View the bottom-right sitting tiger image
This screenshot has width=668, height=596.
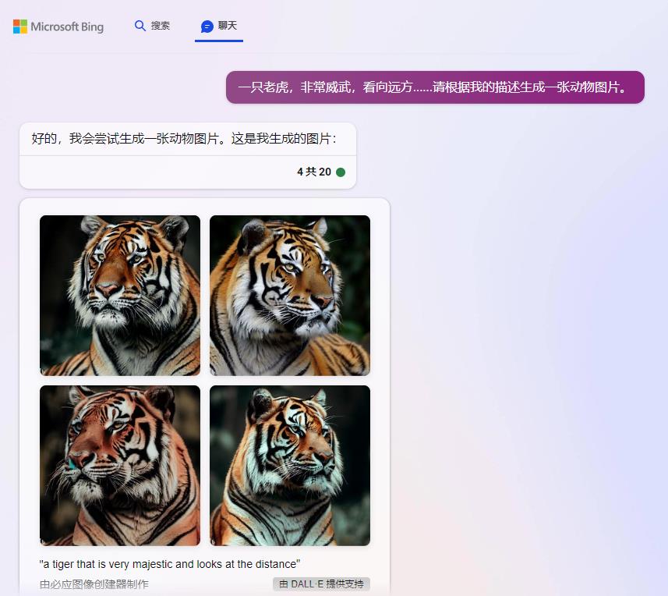tap(290, 466)
